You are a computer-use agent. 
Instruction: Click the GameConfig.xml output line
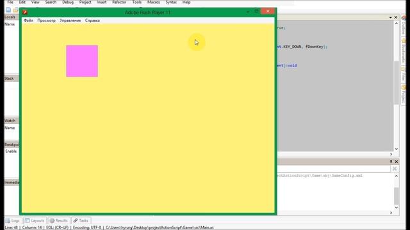coord(320,176)
